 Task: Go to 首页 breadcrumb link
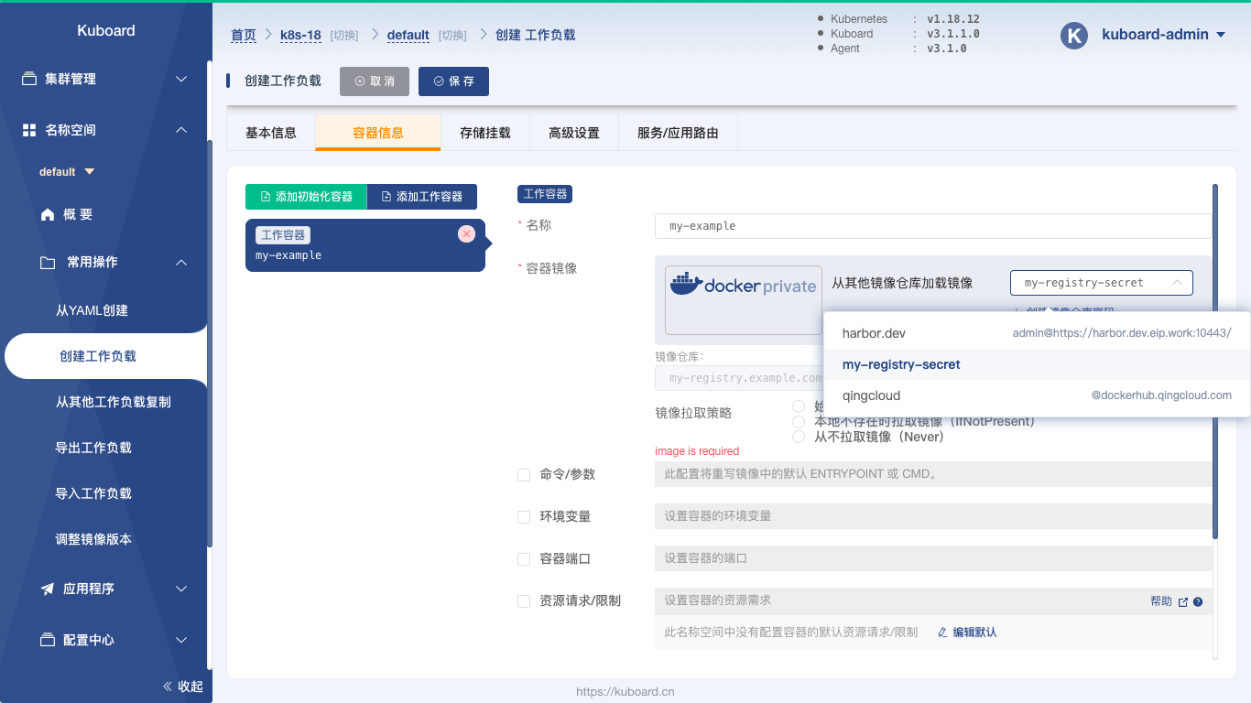click(x=244, y=35)
